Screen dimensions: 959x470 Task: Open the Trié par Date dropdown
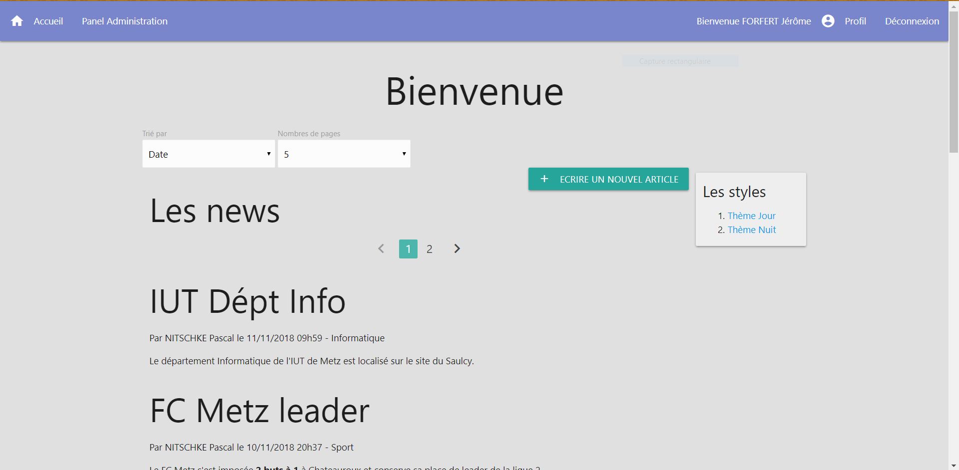point(209,154)
